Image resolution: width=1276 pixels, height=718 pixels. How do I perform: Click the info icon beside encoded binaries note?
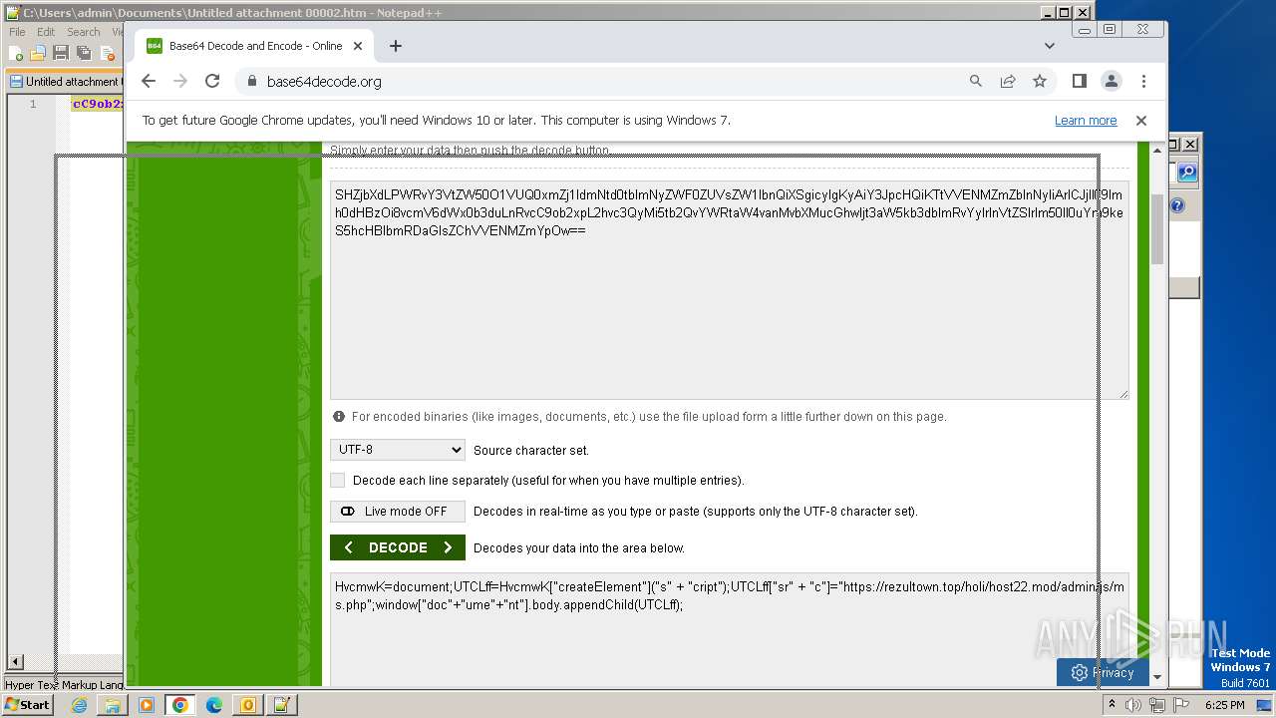click(x=339, y=416)
